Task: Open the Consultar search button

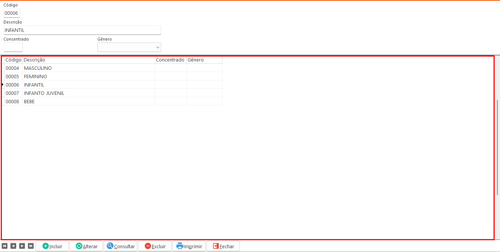Action: pos(121,246)
